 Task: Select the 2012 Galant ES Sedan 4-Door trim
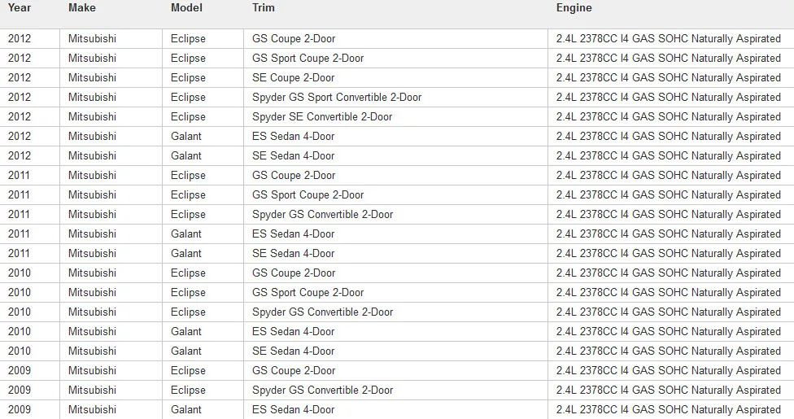[x=395, y=137]
